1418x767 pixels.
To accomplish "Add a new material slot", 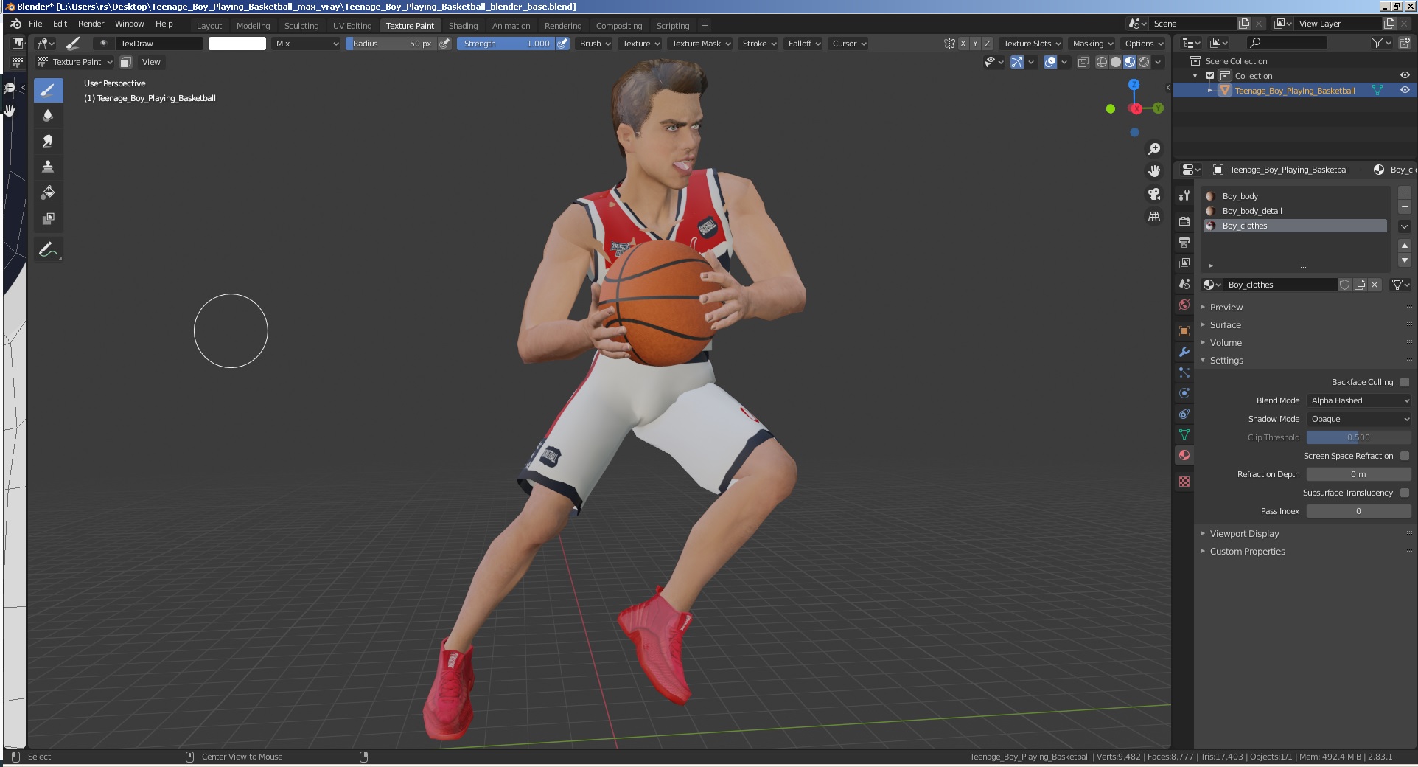I will (x=1405, y=192).
